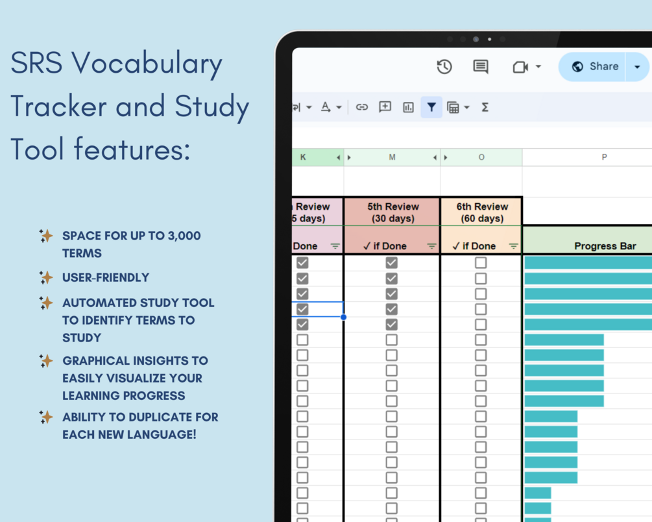Click 'AUTOMATED STUDY TOOL' feature text

pos(138,303)
